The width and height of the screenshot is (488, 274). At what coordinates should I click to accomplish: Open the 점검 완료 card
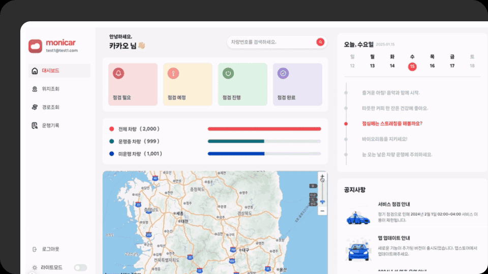click(x=297, y=85)
